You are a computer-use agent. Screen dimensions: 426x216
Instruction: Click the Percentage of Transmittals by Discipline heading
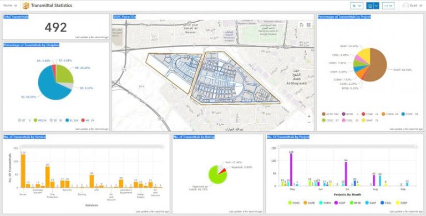[x=31, y=45]
